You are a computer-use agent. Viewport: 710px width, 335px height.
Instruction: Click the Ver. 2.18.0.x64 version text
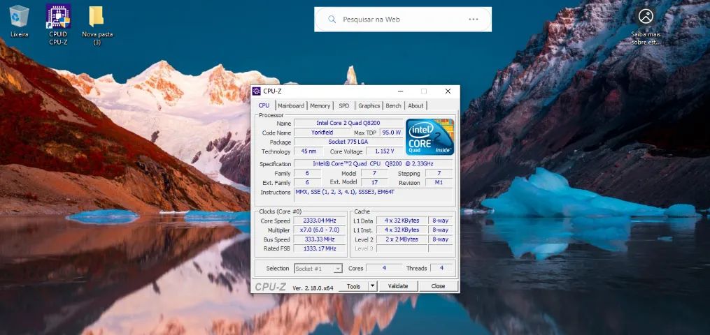(x=313, y=288)
